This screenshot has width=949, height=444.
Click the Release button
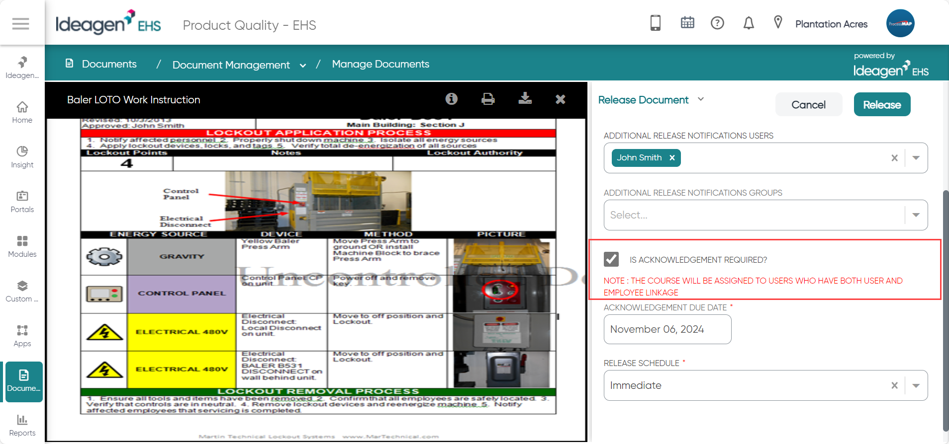pos(882,104)
